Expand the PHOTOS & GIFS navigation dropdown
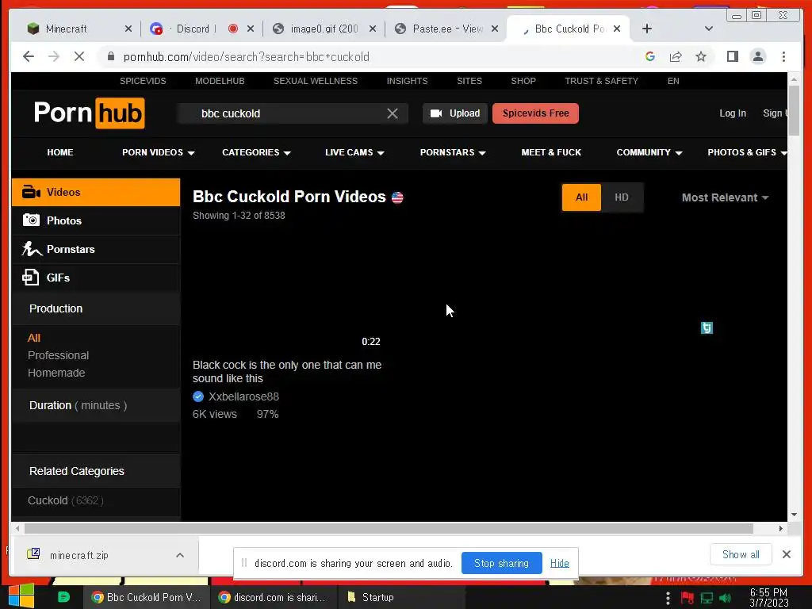This screenshot has height=609, width=812. (x=747, y=152)
